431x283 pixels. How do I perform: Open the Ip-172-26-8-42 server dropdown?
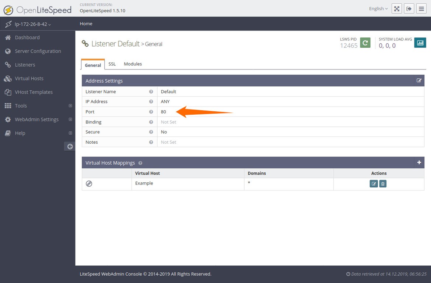tap(33, 24)
